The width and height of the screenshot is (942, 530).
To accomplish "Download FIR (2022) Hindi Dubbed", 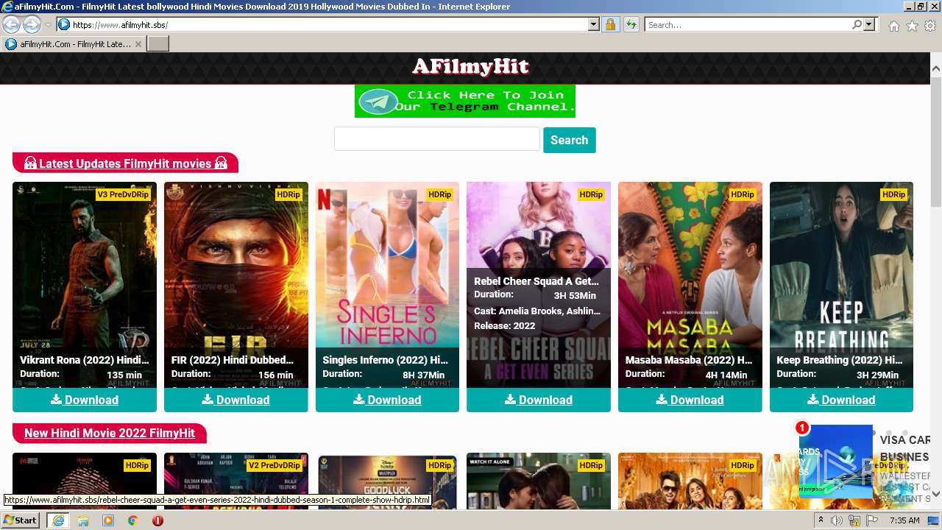I will 236,400.
